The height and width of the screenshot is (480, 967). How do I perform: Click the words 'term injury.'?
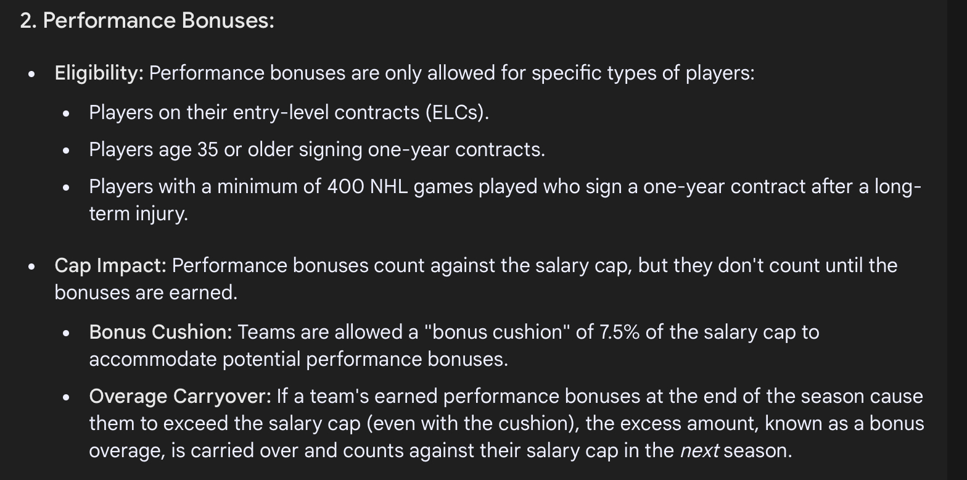138,213
